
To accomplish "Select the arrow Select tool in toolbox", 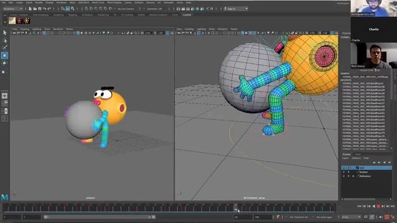I will coord(5,33).
